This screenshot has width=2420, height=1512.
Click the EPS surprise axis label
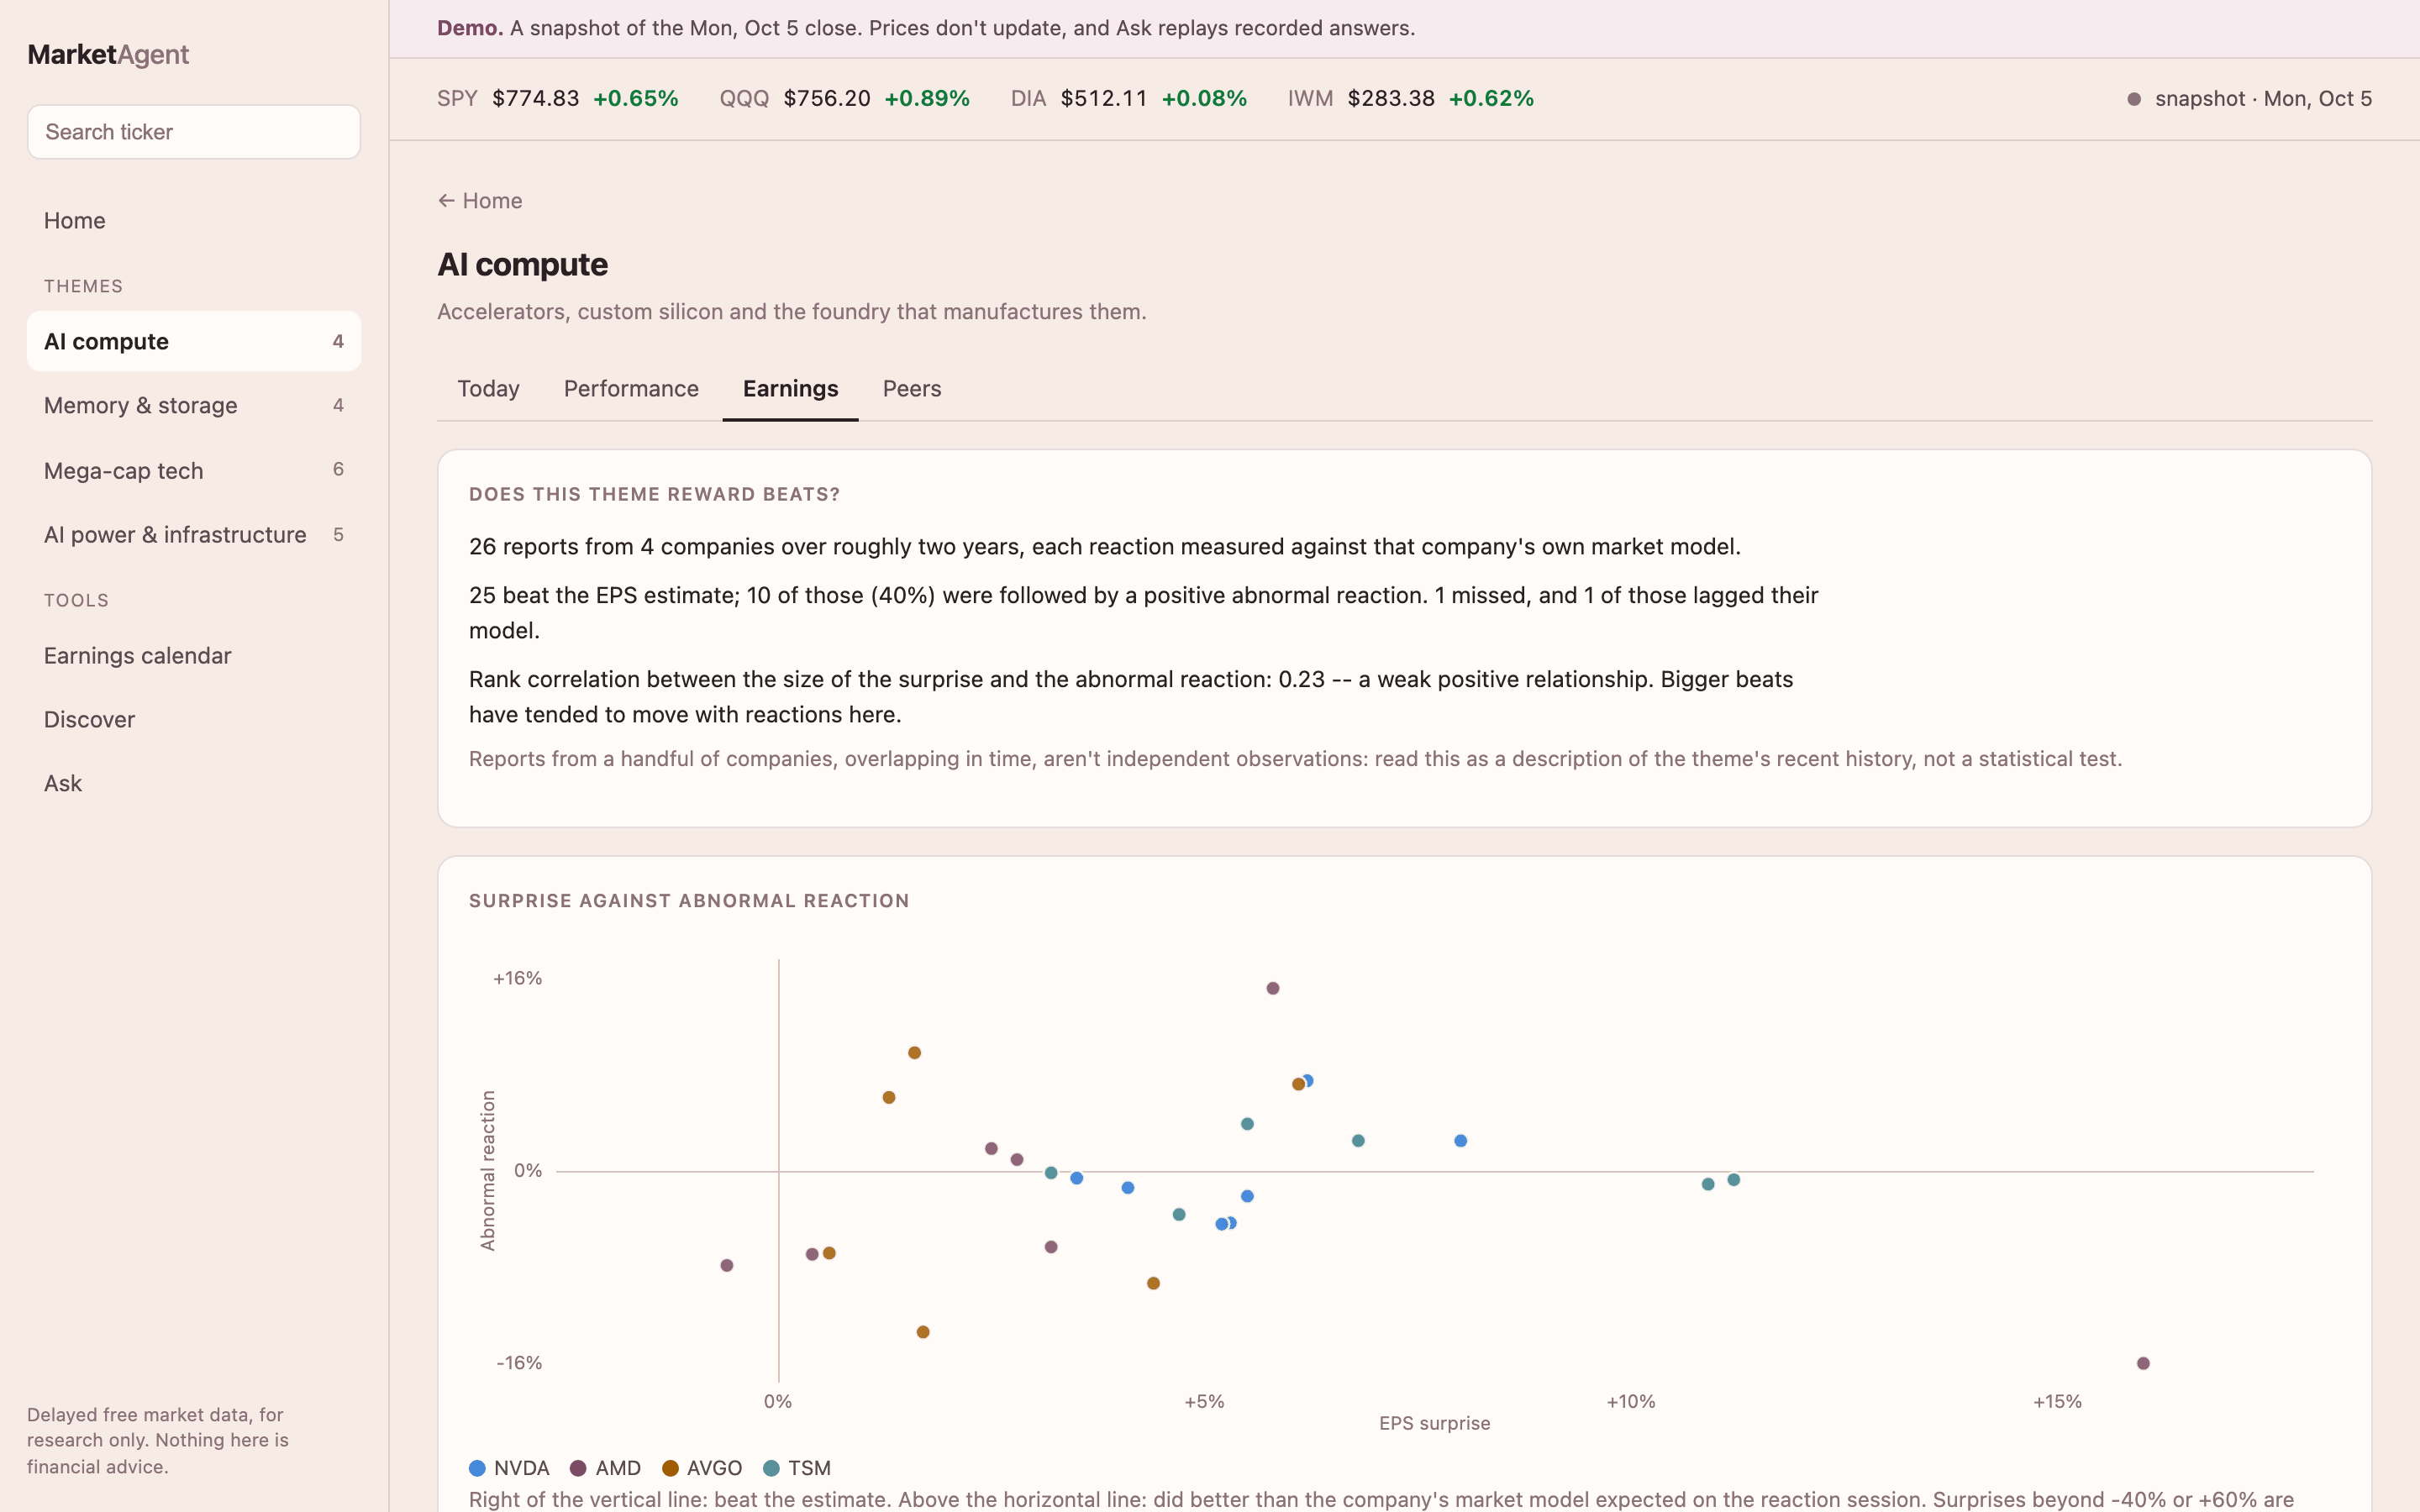(x=1434, y=1423)
